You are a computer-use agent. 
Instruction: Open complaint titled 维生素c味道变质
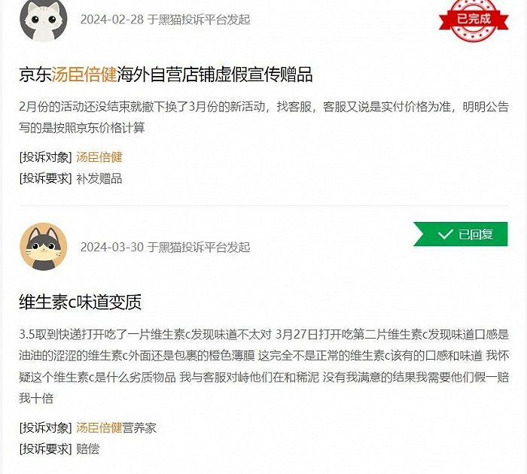(x=81, y=302)
